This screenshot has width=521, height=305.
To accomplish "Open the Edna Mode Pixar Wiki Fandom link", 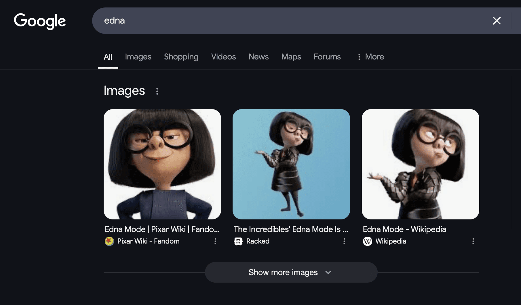I will click(x=162, y=229).
